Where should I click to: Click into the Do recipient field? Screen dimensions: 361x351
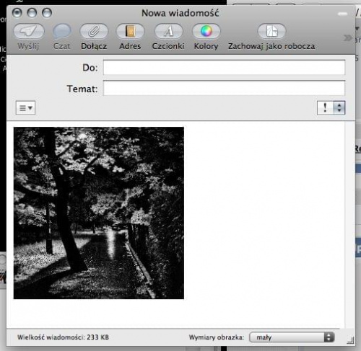pyautogui.click(x=224, y=67)
